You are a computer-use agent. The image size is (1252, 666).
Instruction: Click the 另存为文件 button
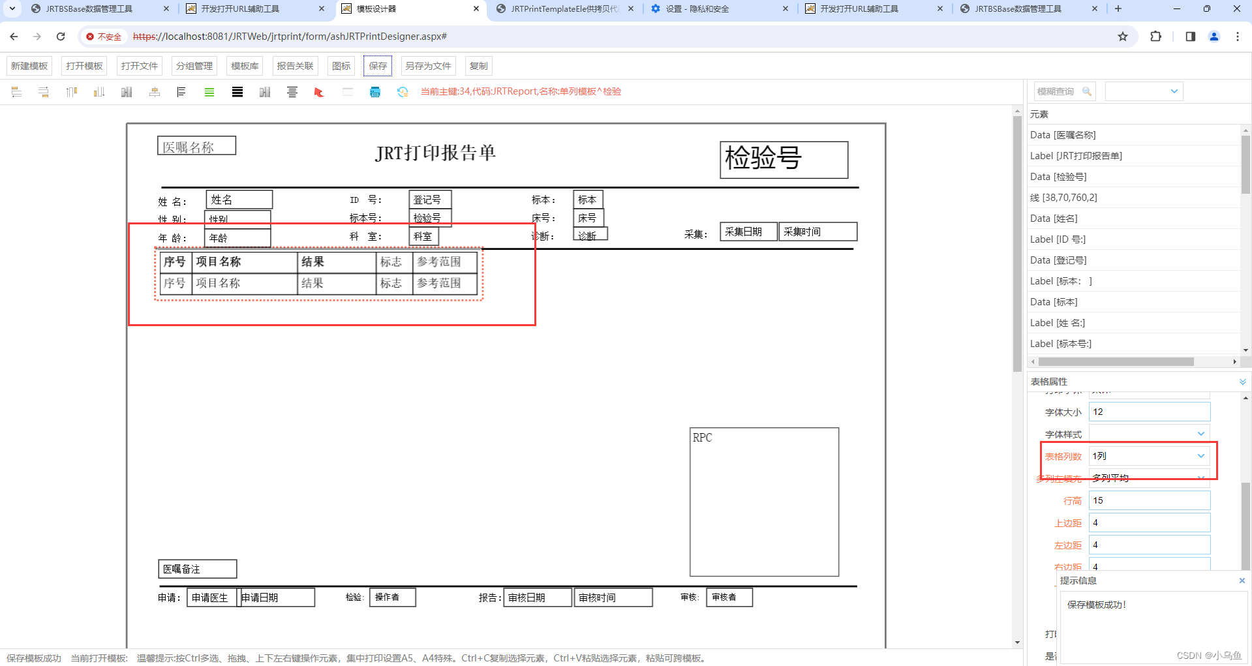(x=428, y=66)
